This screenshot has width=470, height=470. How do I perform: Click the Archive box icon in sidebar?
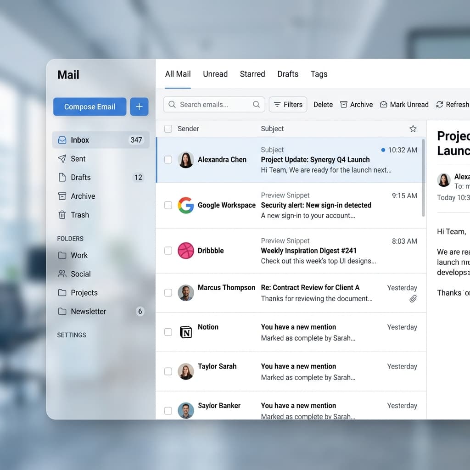coord(62,196)
